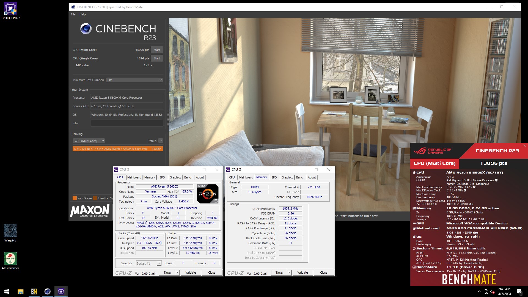
Task: Open SPD tab in right CPU-Z window
Action: (274, 177)
